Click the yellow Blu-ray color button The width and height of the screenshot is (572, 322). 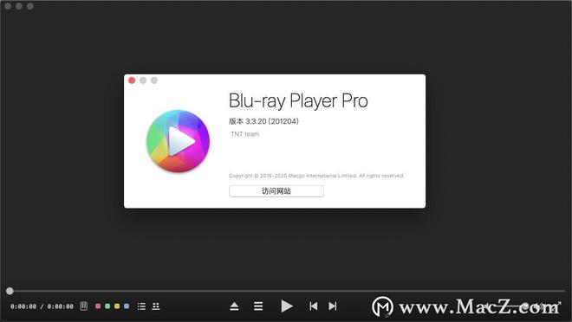click(x=117, y=306)
